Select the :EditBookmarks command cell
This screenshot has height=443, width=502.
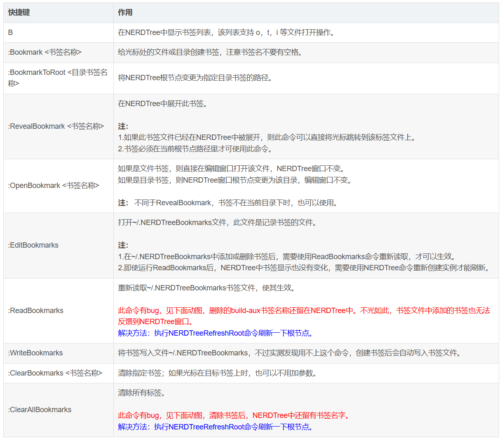coord(59,246)
